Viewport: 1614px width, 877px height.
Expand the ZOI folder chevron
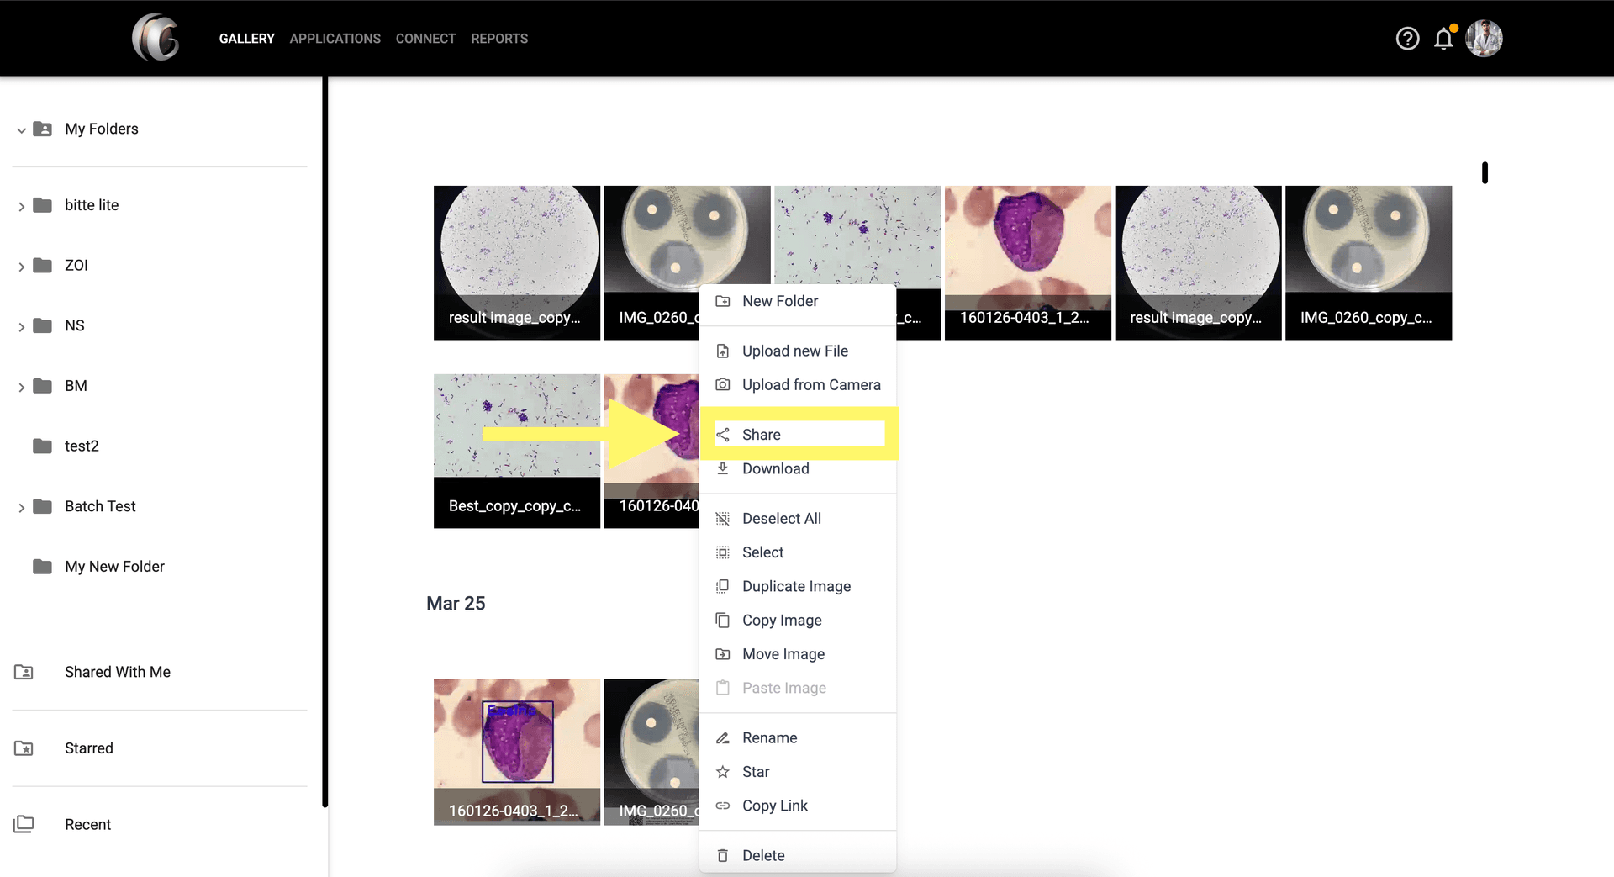21,267
